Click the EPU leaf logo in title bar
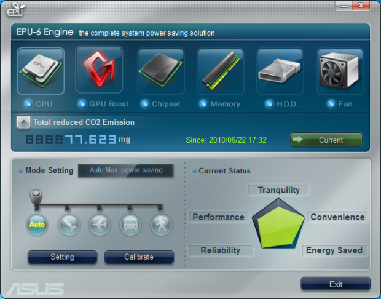 tap(15, 9)
